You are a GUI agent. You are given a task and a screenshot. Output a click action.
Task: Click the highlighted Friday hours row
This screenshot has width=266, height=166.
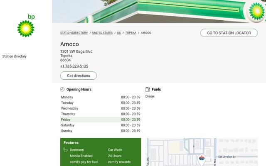point(101,120)
